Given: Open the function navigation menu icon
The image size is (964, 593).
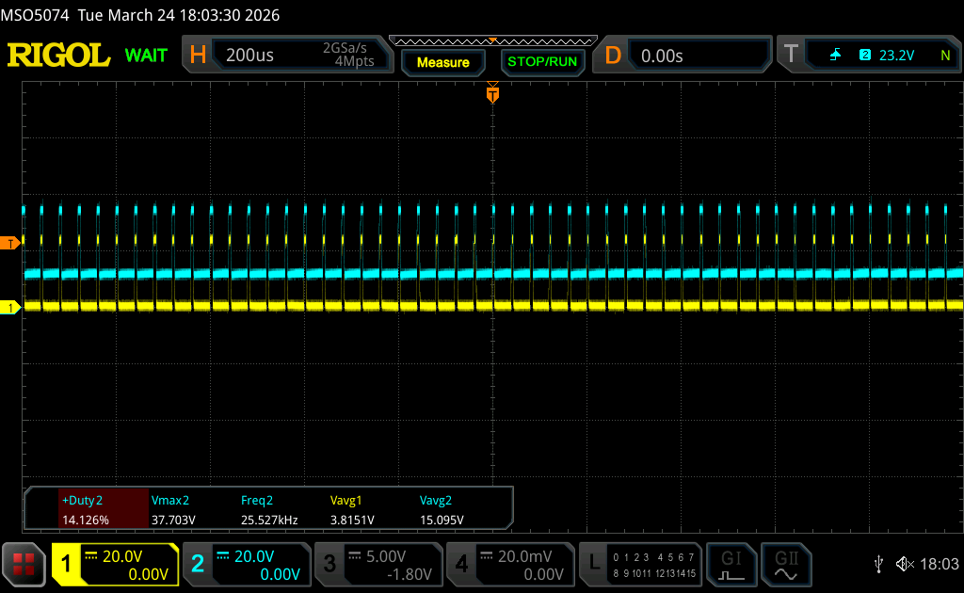Looking at the screenshot, I should (24, 564).
